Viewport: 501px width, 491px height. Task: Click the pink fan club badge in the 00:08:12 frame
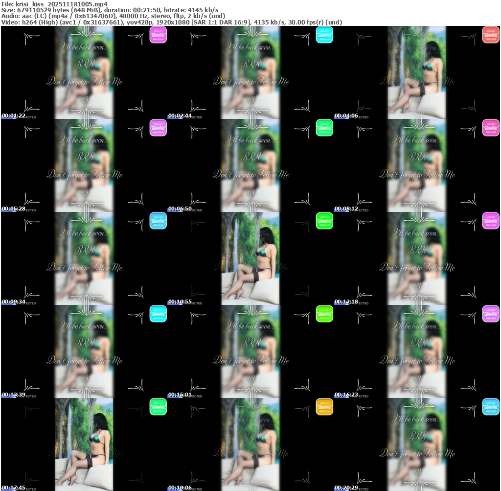[490, 128]
